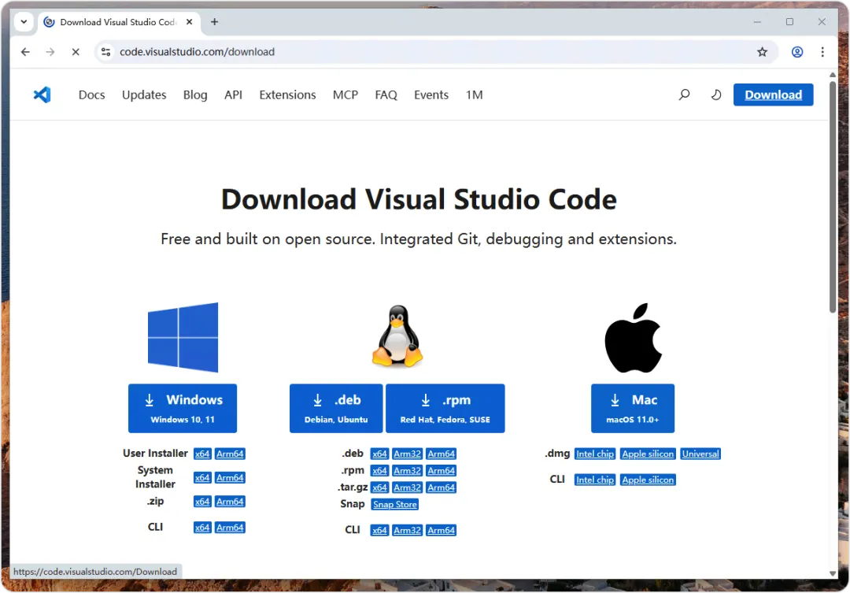850x593 pixels.
Task: Click the browser back arrow
Action: [x=25, y=52]
